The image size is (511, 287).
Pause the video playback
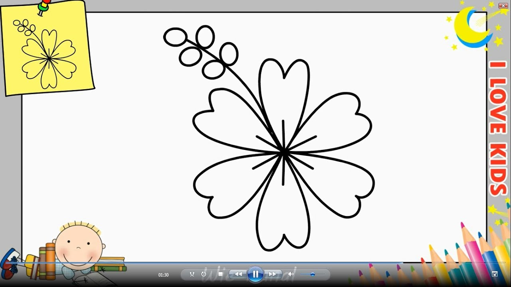click(255, 274)
